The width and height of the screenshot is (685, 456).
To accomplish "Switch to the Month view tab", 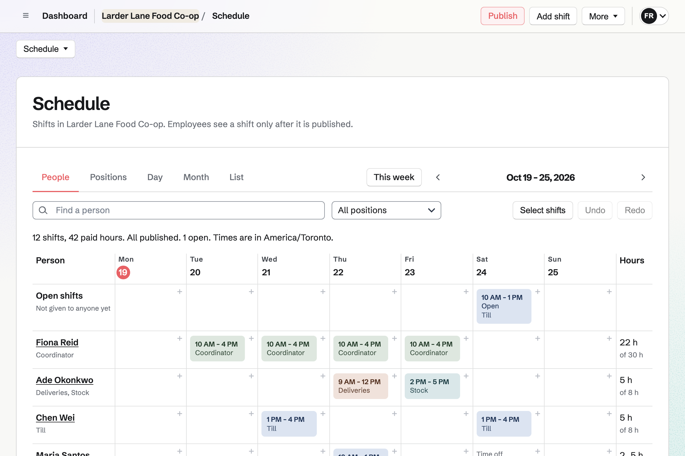I will point(196,177).
